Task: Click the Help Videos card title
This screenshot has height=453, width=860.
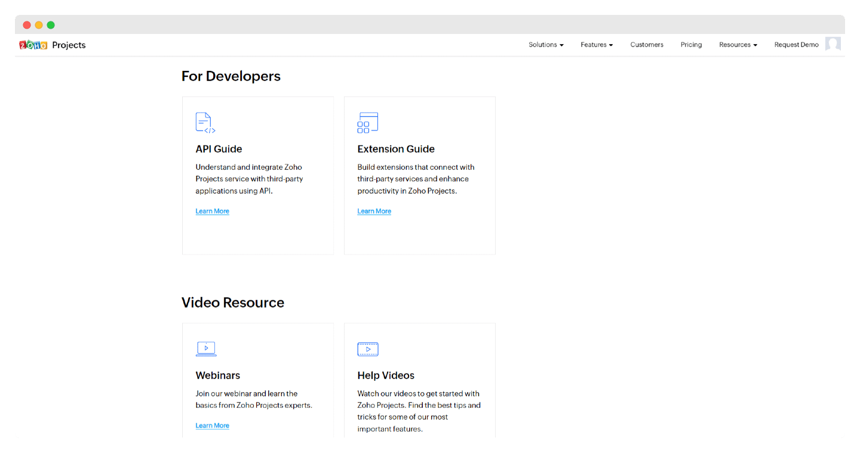Action: 386,376
